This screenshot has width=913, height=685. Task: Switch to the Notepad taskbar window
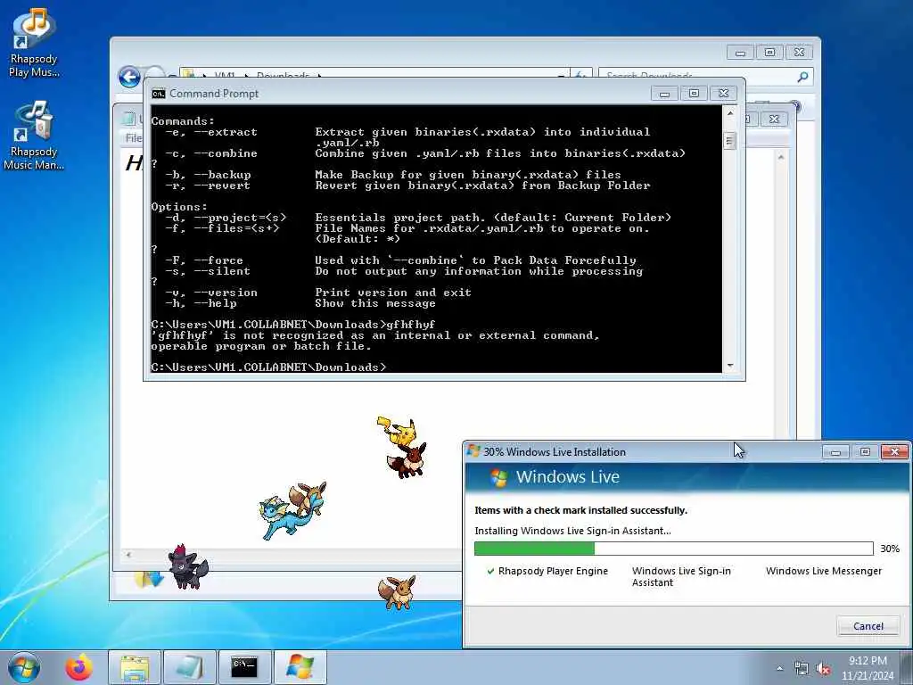pyautogui.click(x=189, y=667)
